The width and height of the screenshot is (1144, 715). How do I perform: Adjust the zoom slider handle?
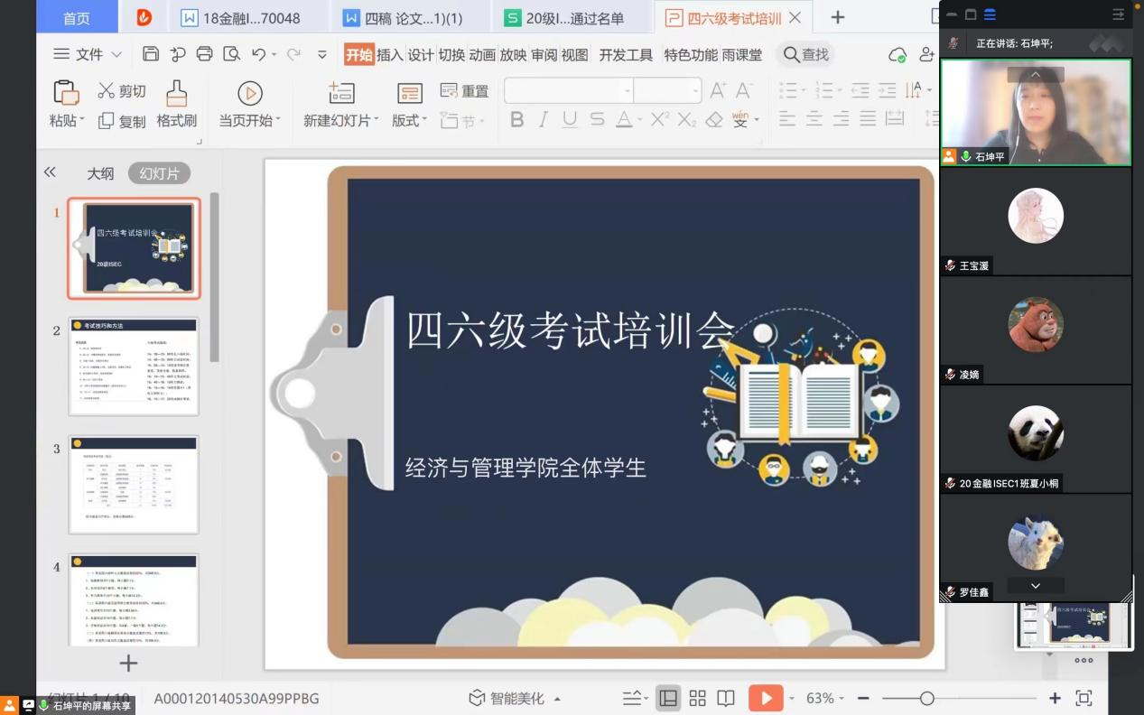point(926,698)
